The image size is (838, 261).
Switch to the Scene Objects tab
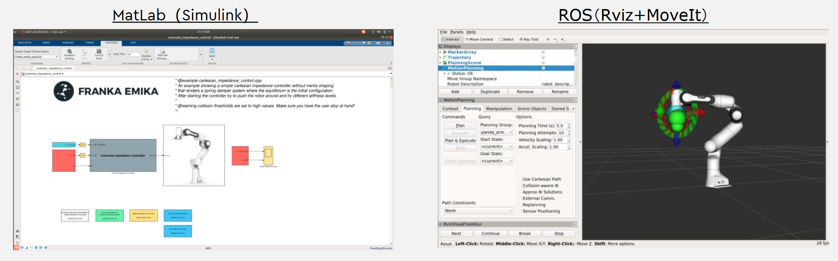[x=531, y=109]
